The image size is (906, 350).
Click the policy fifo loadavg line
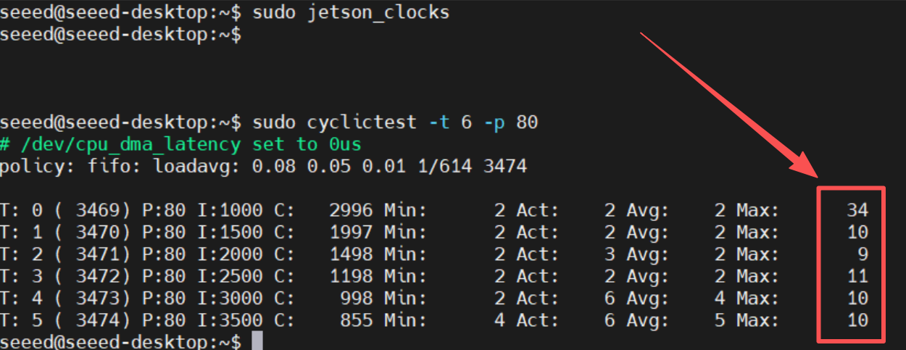tap(263, 167)
